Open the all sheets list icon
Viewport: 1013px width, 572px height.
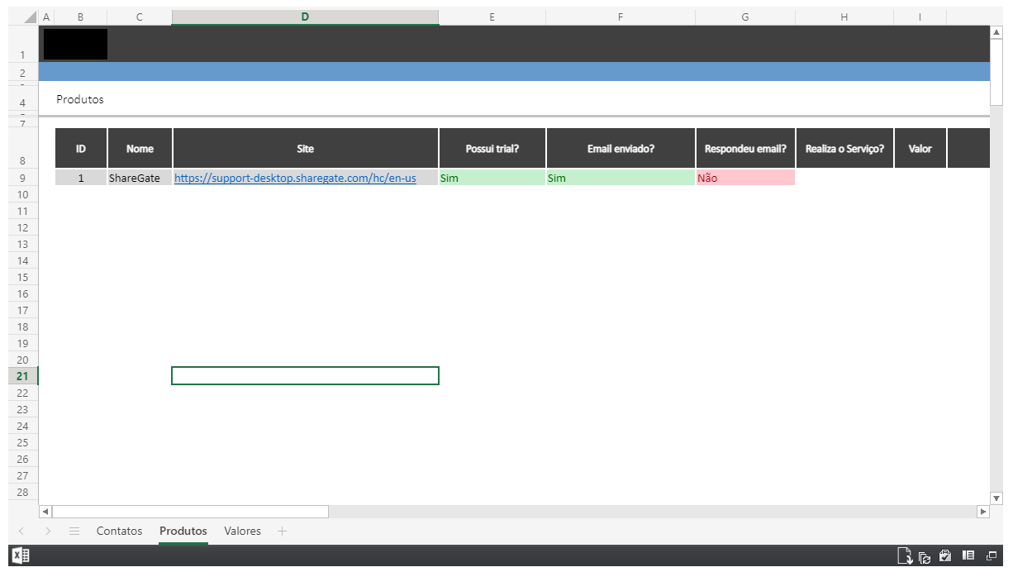click(x=74, y=531)
